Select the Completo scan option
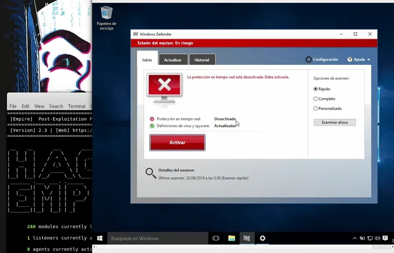Image resolution: width=394 pixels, height=253 pixels. coord(316,99)
